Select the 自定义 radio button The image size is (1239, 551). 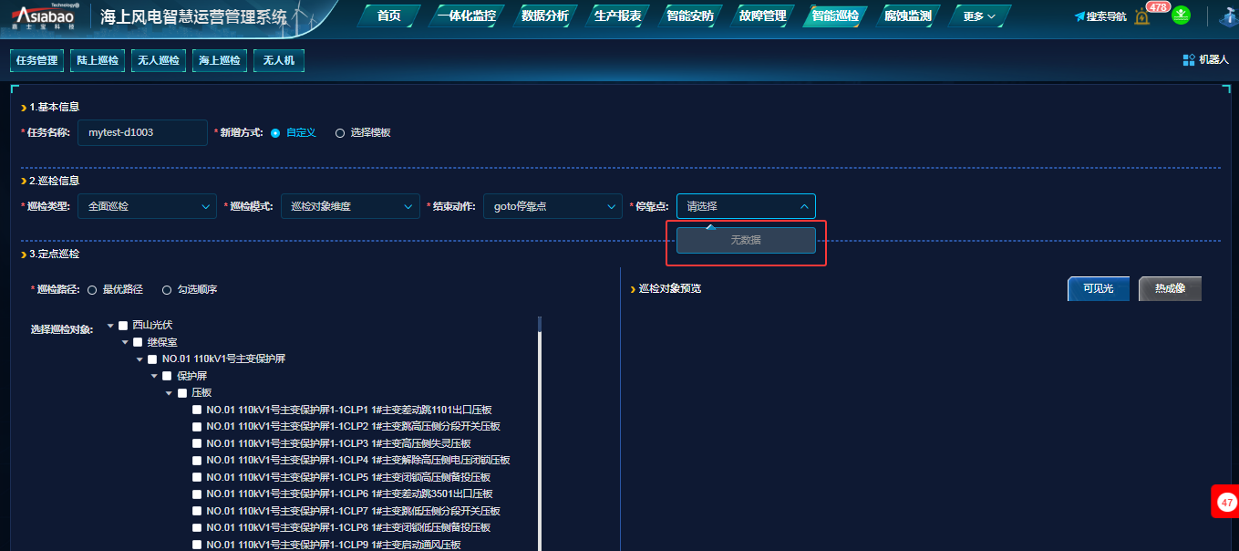tap(275, 133)
